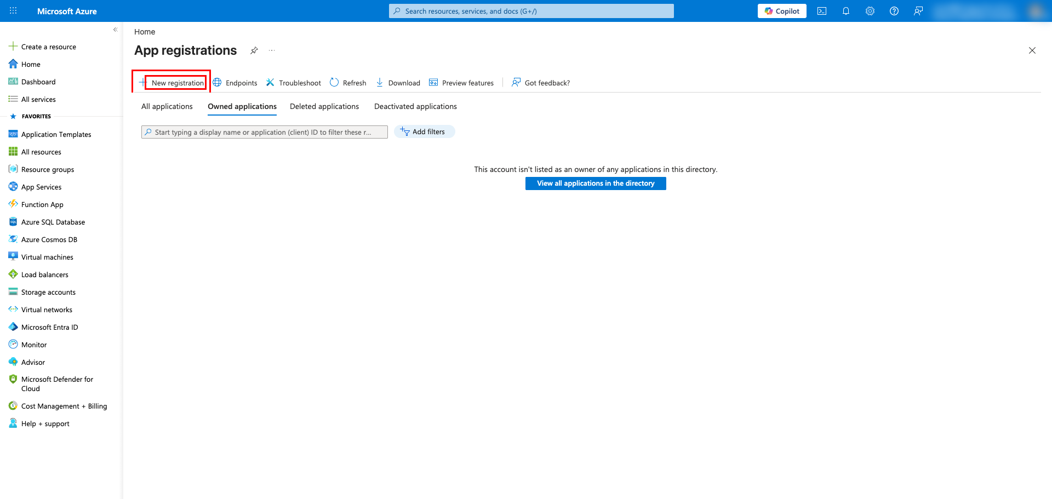Switch to All applications tab
This screenshot has width=1052, height=499.
pyautogui.click(x=167, y=106)
